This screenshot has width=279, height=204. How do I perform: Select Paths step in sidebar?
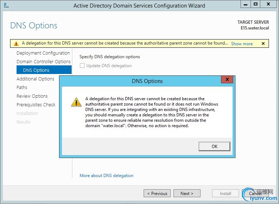[x=22, y=87]
